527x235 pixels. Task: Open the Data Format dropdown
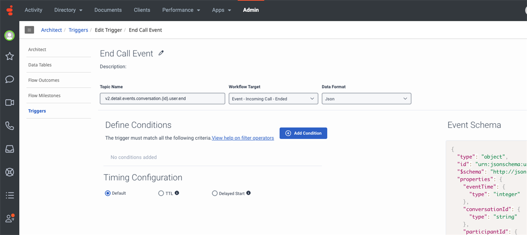(366, 99)
